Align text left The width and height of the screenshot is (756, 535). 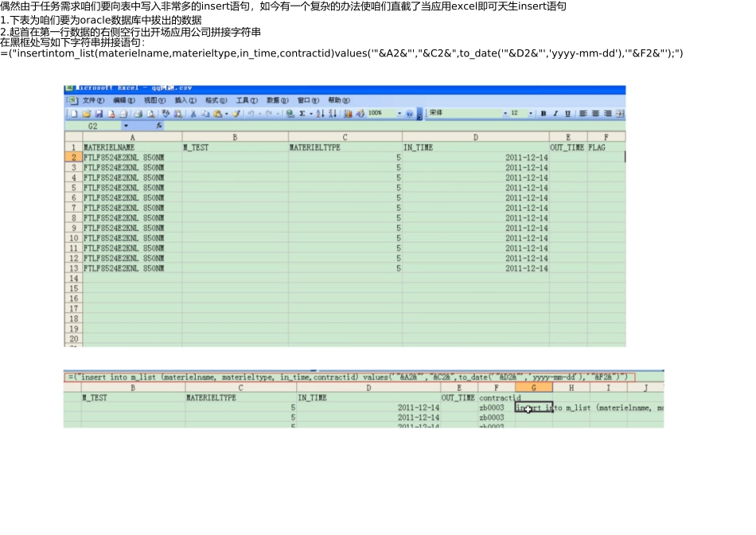(583, 113)
